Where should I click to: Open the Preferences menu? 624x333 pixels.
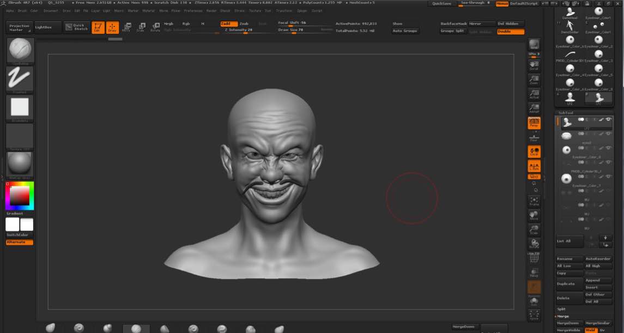click(x=193, y=11)
